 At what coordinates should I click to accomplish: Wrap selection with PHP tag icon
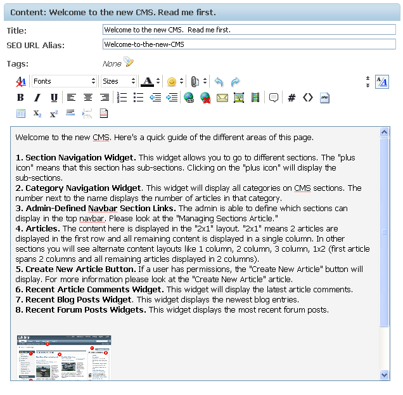coord(324,98)
